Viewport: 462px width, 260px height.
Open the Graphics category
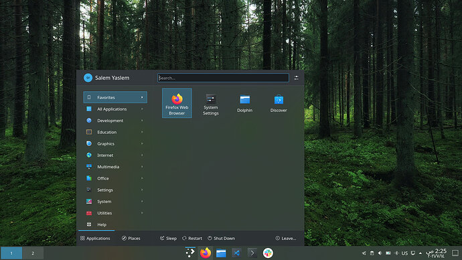[115, 143]
